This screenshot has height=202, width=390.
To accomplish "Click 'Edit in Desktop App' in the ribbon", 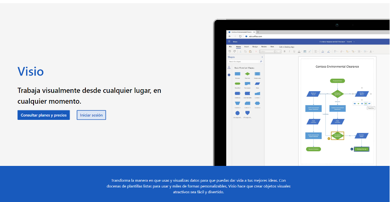I will point(286,47).
